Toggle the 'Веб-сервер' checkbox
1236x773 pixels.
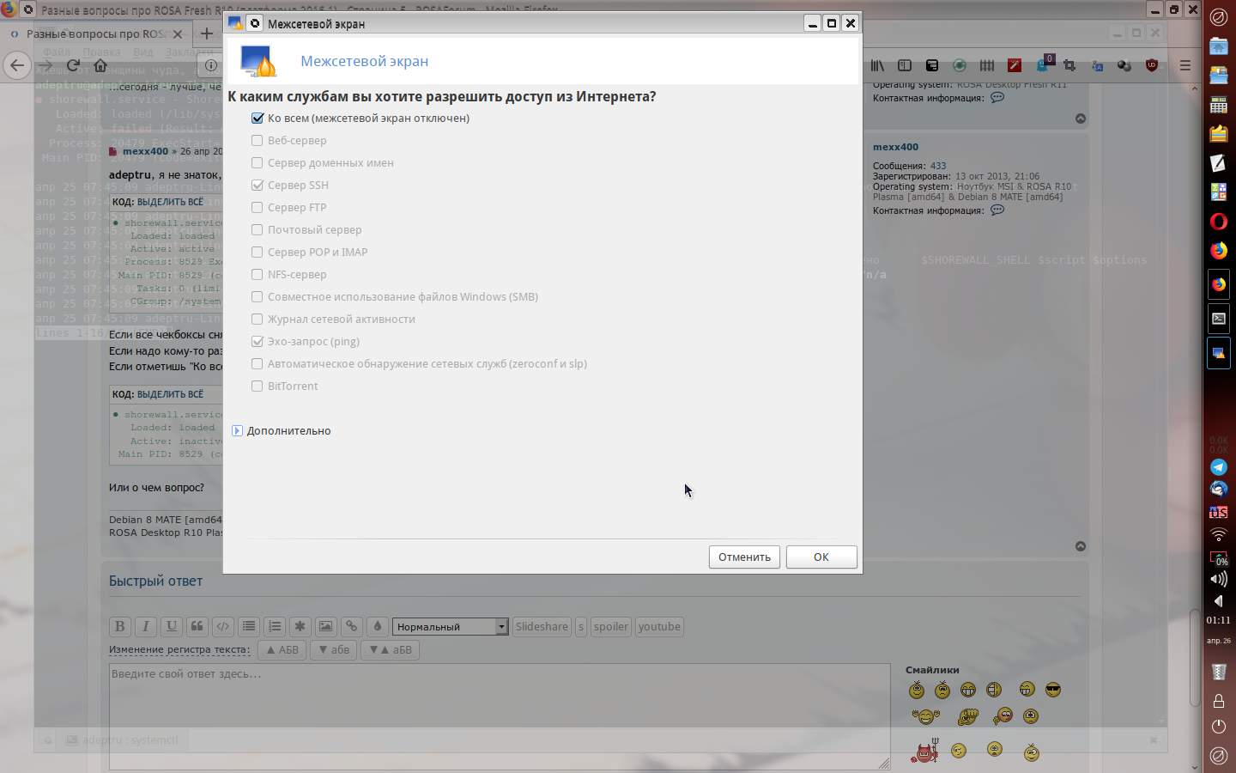(x=257, y=141)
